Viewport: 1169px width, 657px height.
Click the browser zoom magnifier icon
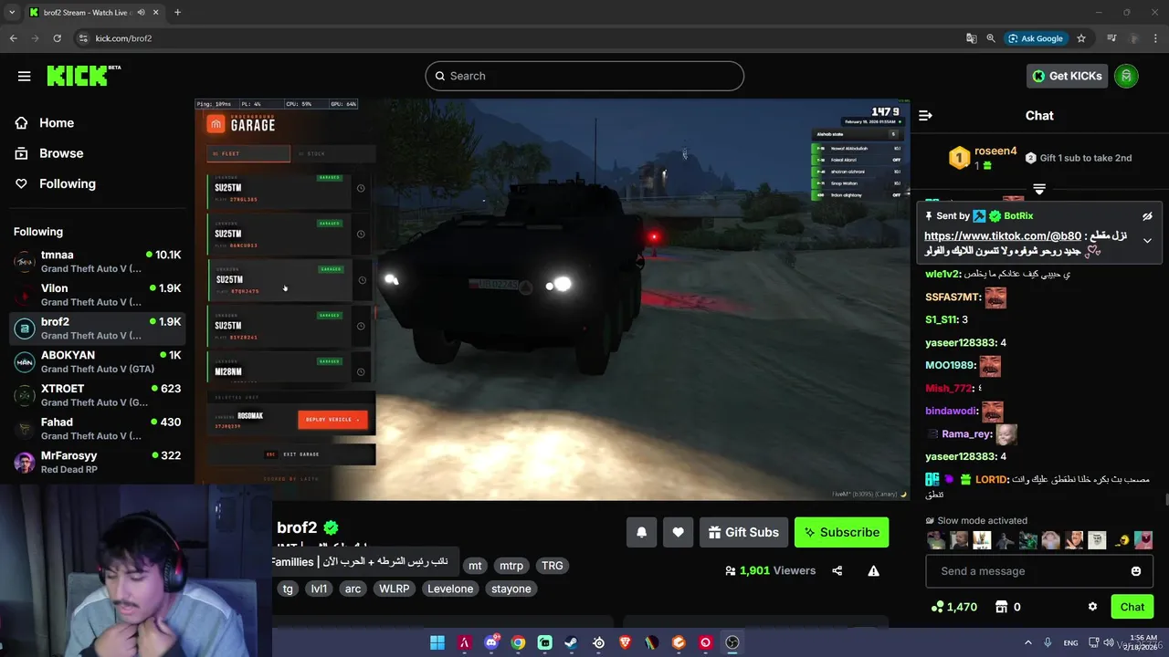point(991,38)
